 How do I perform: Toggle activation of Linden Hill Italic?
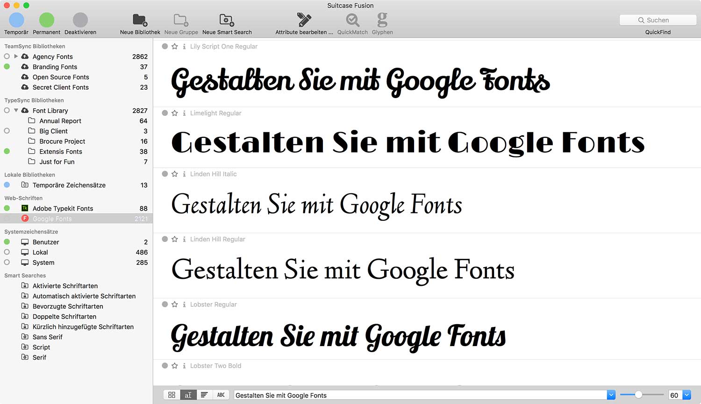pos(165,174)
